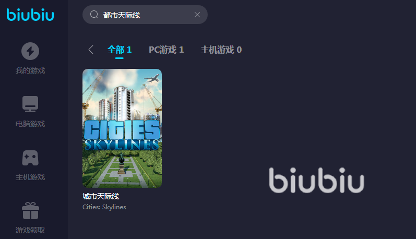The width and height of the screenshot is (416, 239).
Task: Open My Games via the lightning bolt icon
Action: (x=30, y=51)
